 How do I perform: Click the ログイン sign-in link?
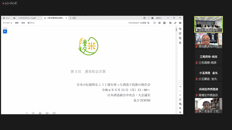(x=159, y=18)
